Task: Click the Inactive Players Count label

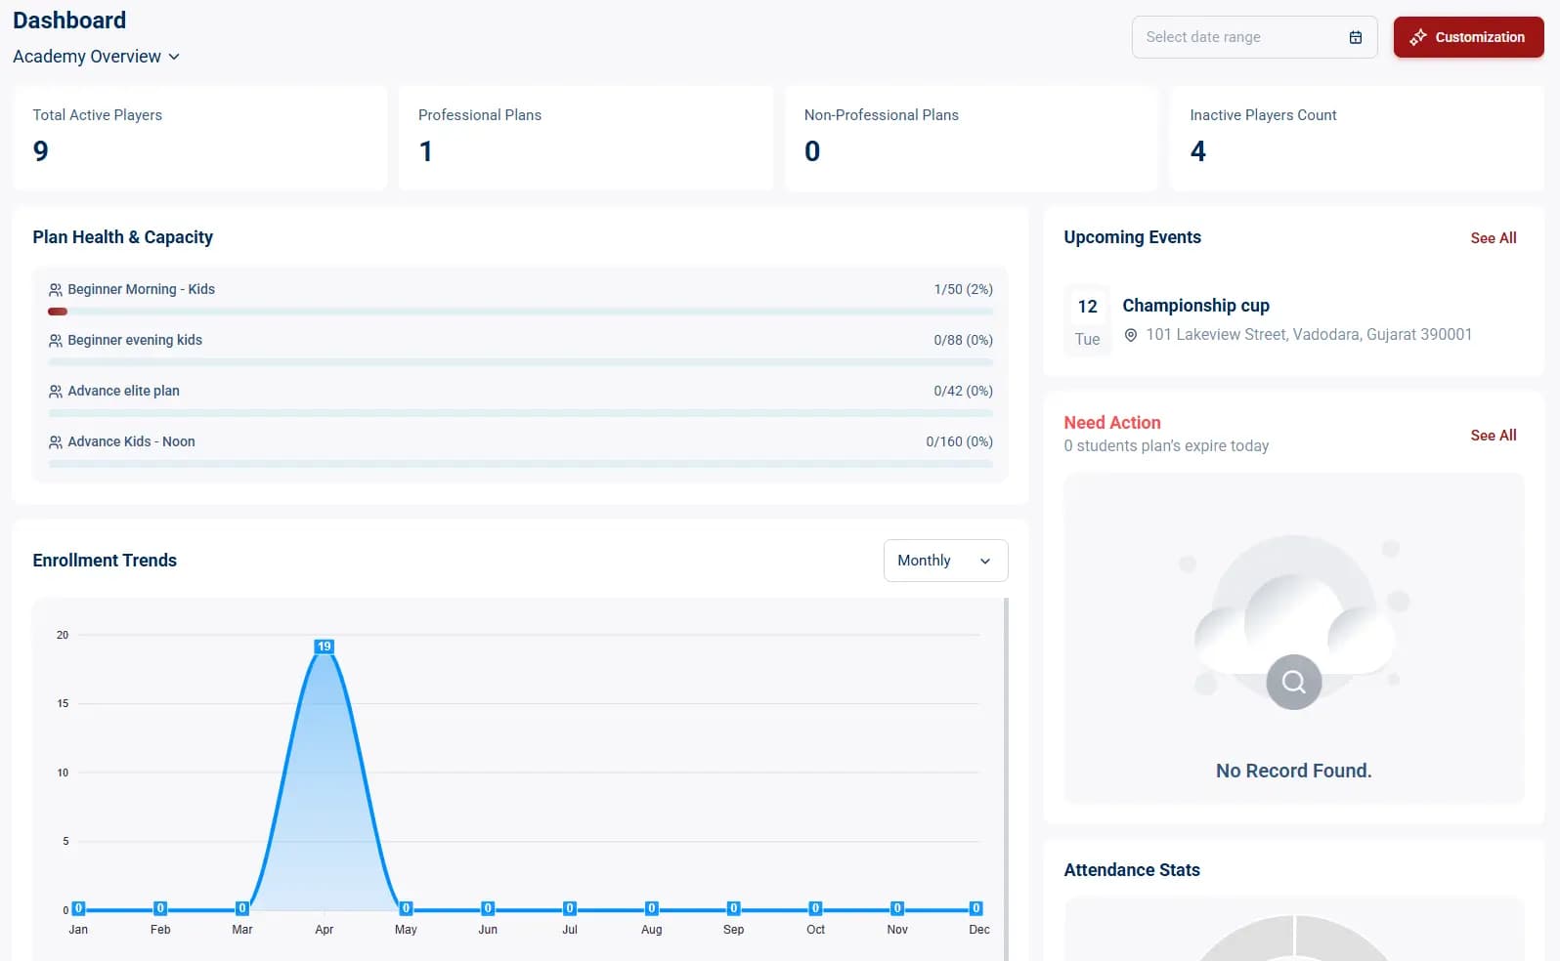Action: tap(1263, 115)
